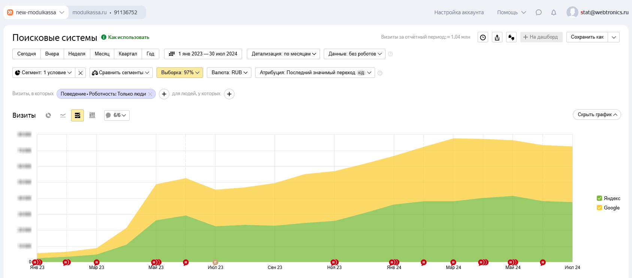Select the stacked area chart icon
632x278 pixels.
tap(78, 115)
